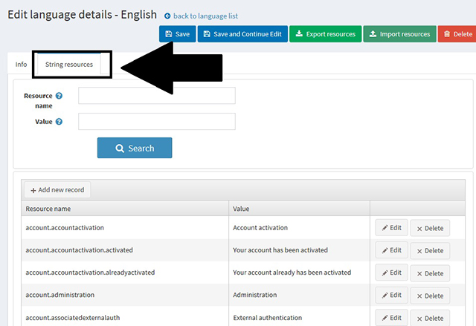
Task: Delete the account.administration record
Action: pos(430,296)
